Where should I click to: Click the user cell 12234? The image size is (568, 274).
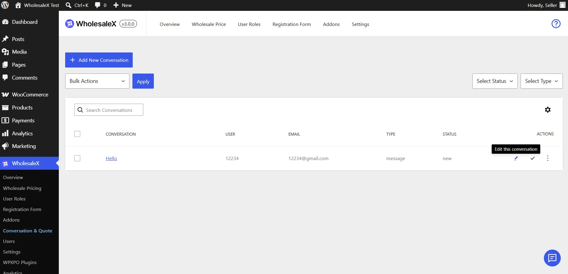(232, 158)
